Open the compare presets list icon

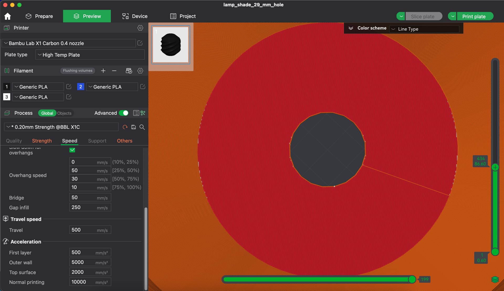(136, 113)
